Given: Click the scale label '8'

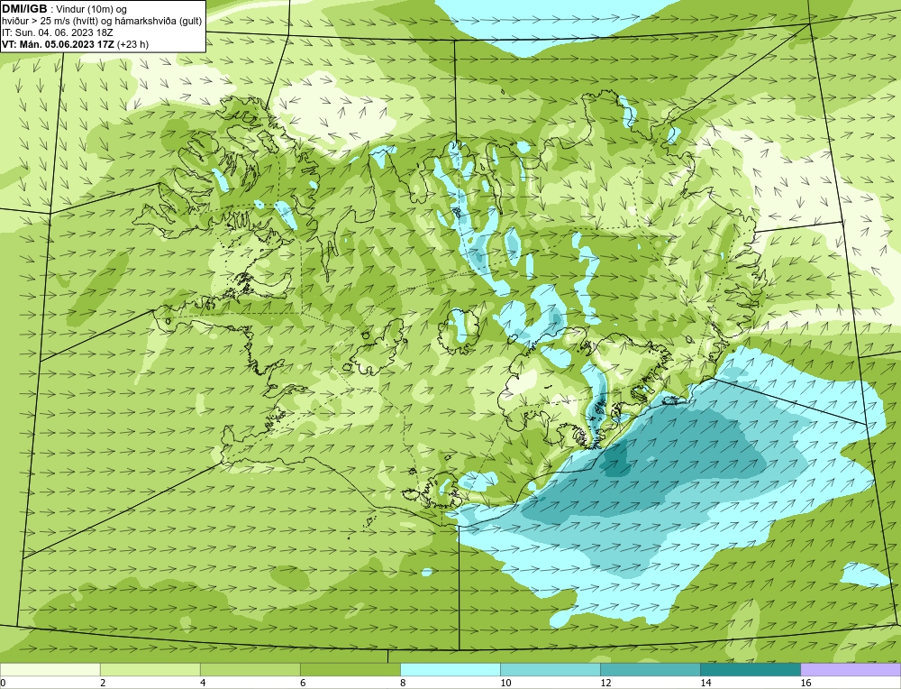Looking at the screenshot, I should 403,683.
